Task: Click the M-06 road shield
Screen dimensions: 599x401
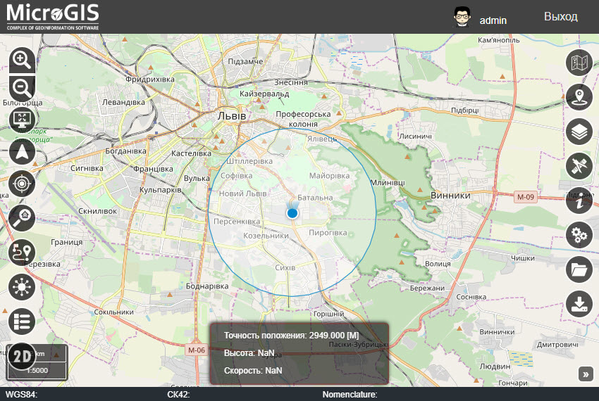Action: pos(197,350)
